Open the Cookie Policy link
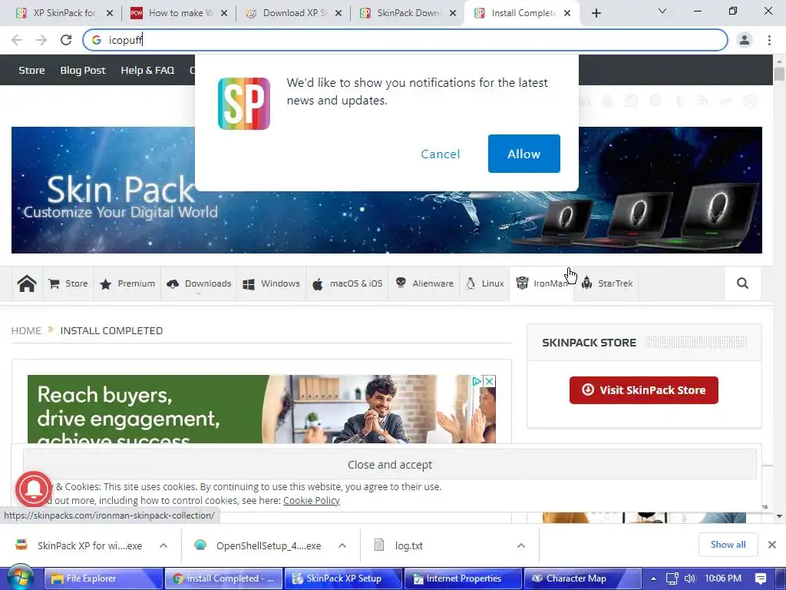 312,500
